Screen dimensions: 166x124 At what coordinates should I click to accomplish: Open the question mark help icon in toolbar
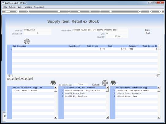coord(18,12)
